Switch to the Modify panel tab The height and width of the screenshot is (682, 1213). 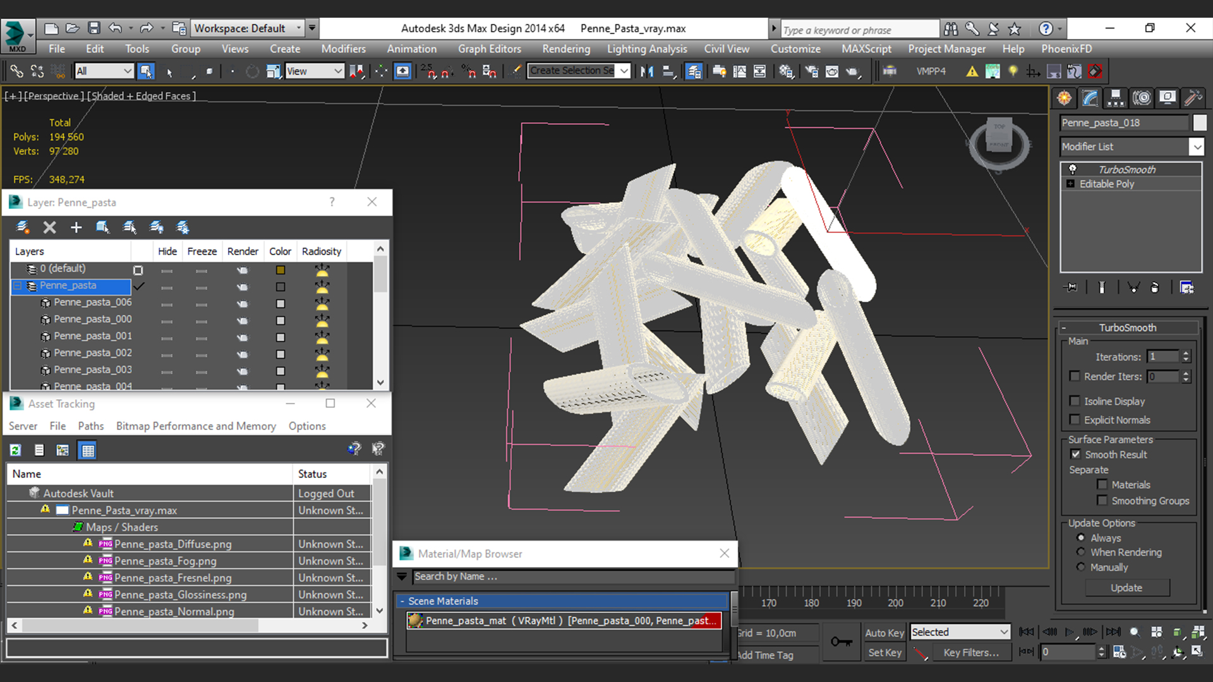(1090, 98)
